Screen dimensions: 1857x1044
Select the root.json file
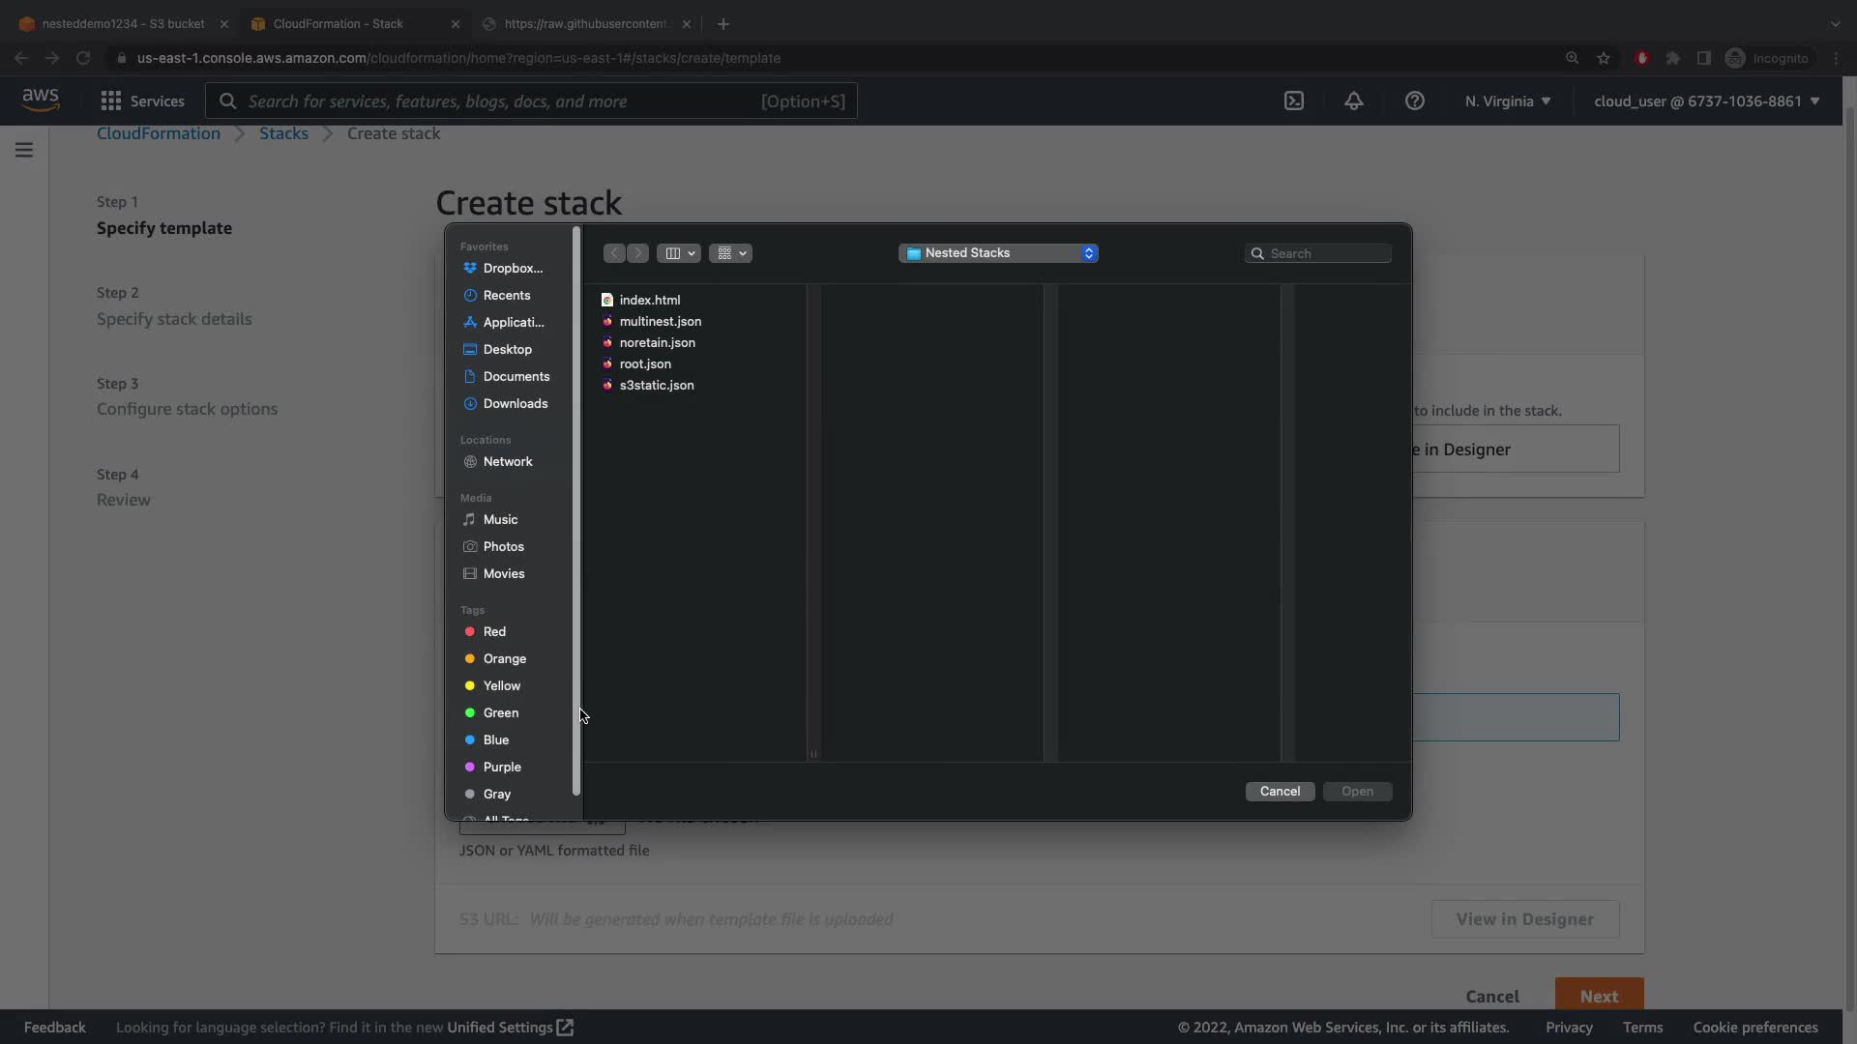(x=645, y=364)
